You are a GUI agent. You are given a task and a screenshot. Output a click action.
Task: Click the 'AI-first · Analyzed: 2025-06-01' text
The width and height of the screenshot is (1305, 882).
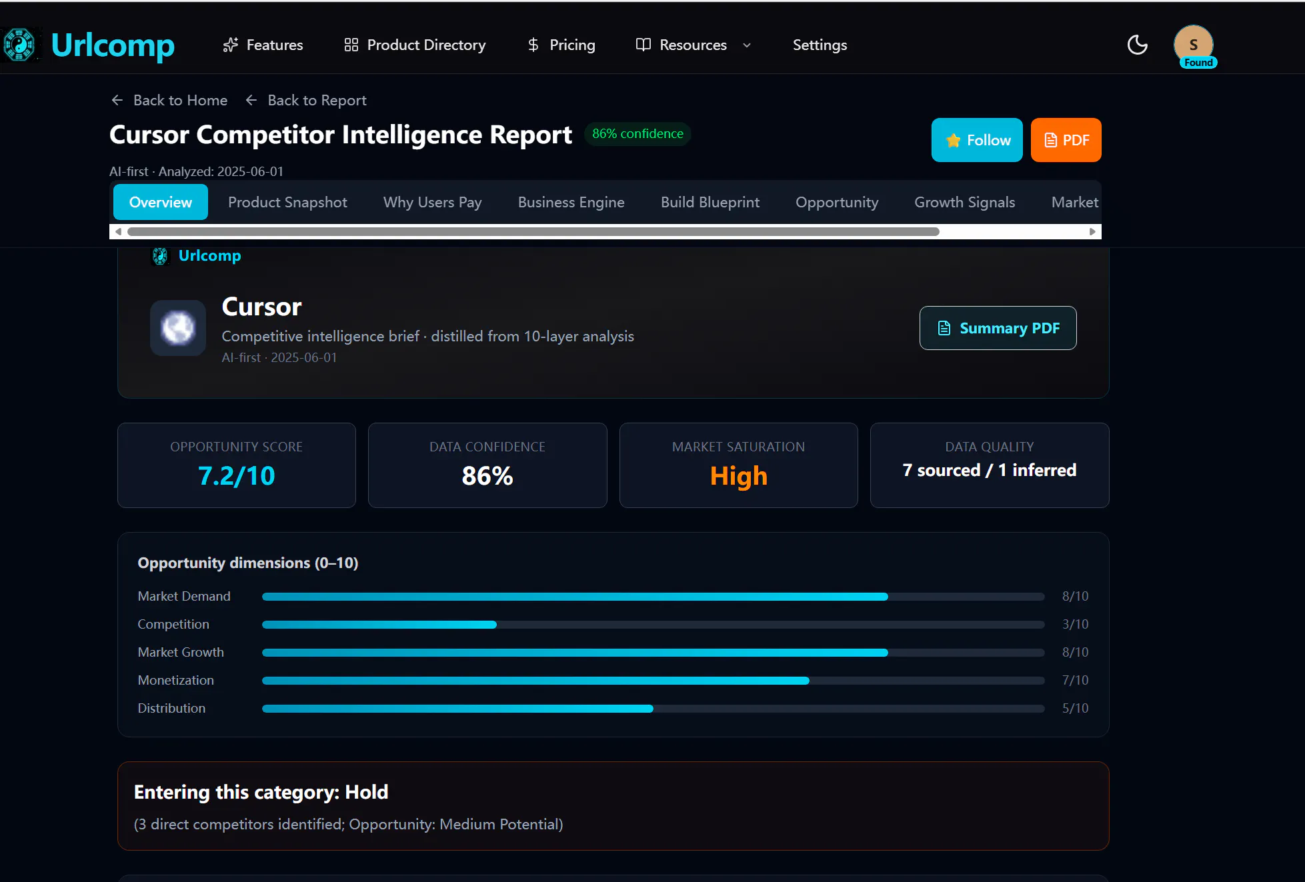(x=197, y=171)
